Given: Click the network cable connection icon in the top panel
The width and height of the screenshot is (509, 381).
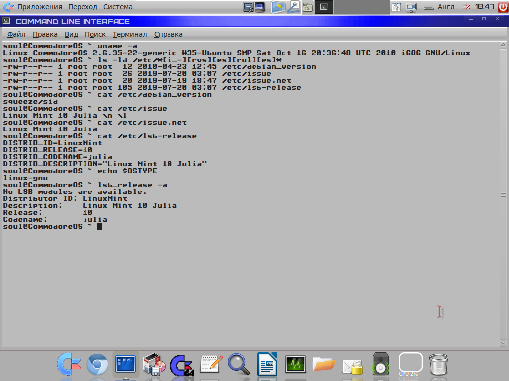Looking at the screenshot, I should tap(293, 7).
